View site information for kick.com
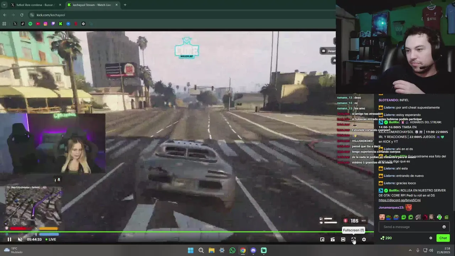The height and width of the screenshot is (256, 455). pos(32,15)
